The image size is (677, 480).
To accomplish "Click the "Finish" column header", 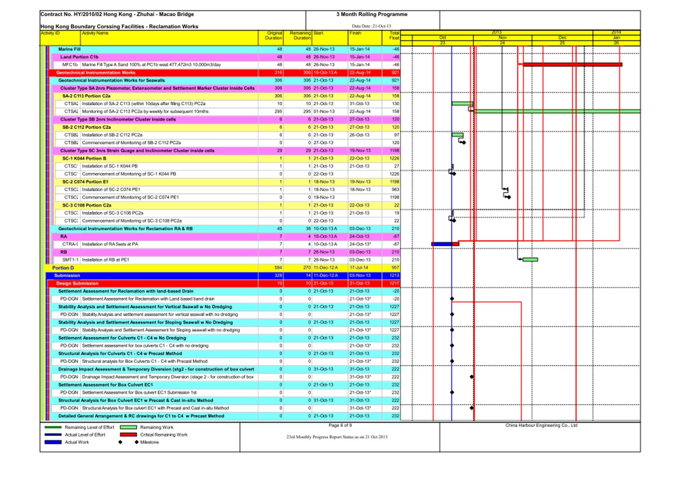I will coord(365,38).
